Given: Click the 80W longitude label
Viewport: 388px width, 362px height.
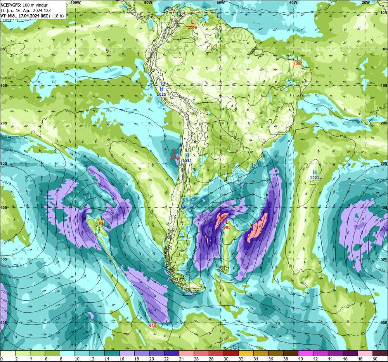Looking at the screenshot, I should [148, 2].
